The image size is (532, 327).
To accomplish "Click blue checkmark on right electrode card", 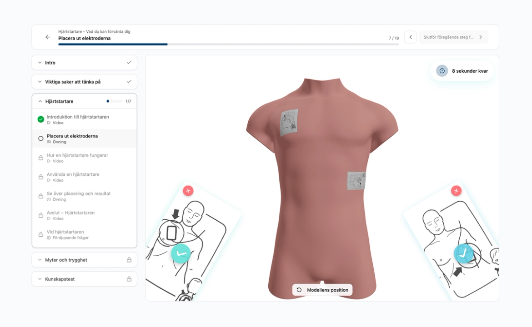I will pos(463,253).
